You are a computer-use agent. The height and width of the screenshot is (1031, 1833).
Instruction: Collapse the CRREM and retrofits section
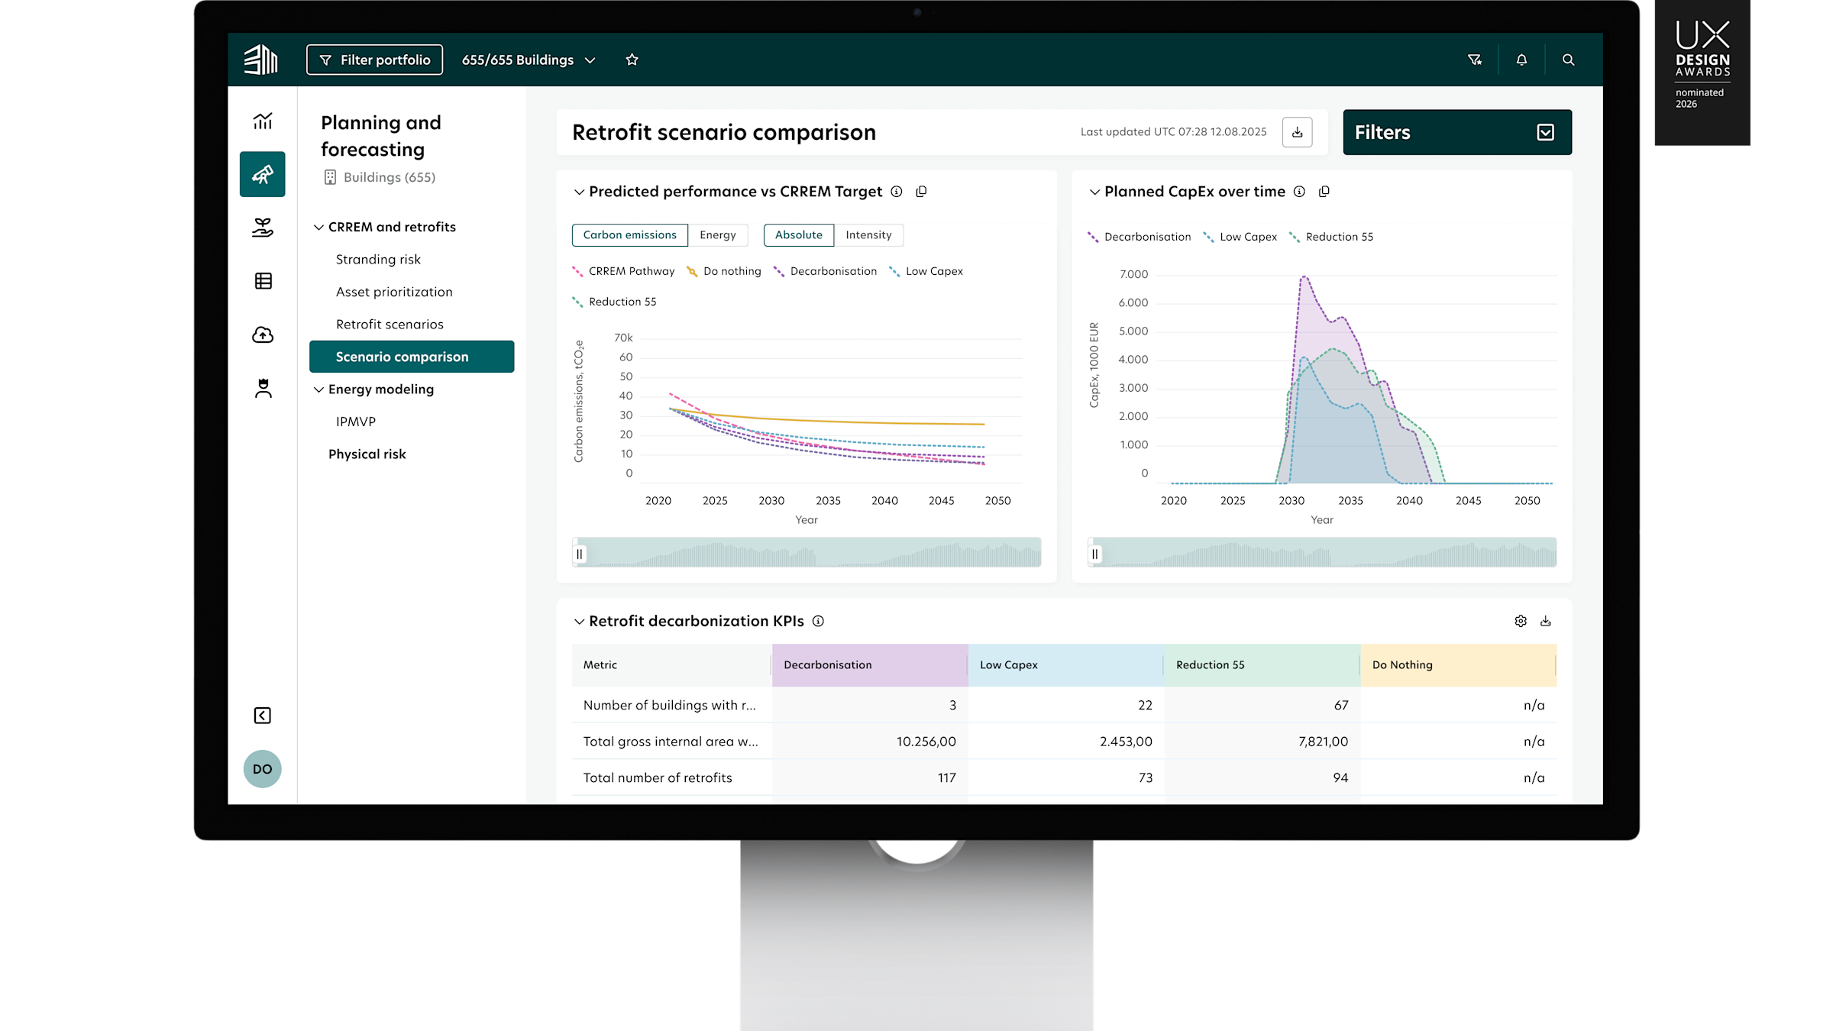(318, 227)
